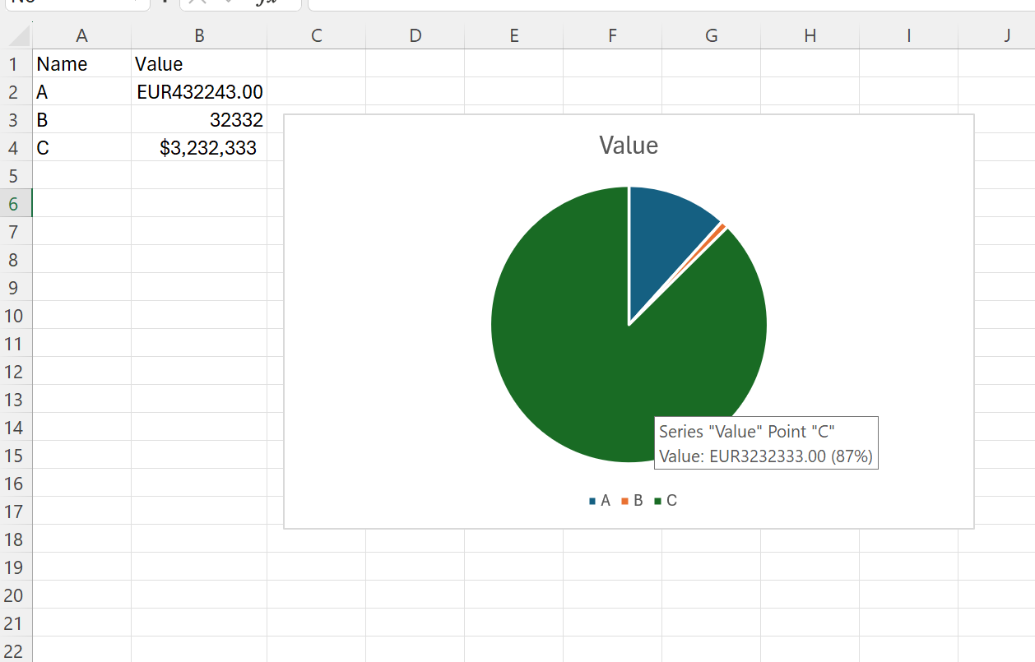Click the tooltip showing Point C details
Viewport: 1035px width, 662px height.
(x=765, y=442)
